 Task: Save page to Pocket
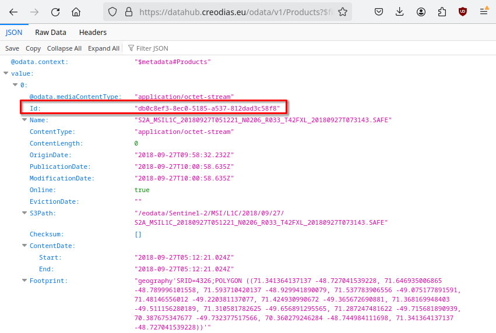point(379,12)
